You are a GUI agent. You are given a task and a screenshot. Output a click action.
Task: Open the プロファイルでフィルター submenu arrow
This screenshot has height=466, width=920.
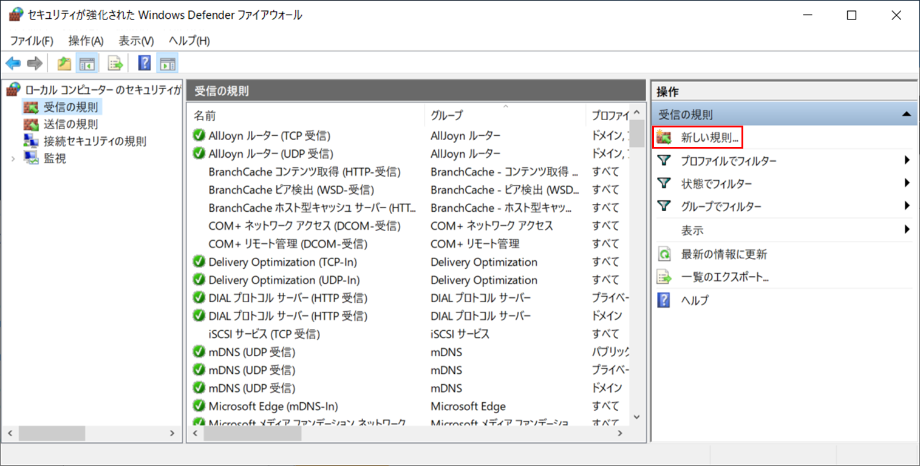(x=907, y=160)
